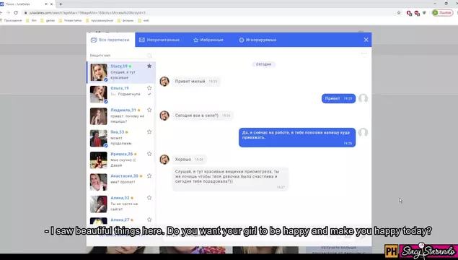Open conversation with Алина,32
The height and width of the screenshot is (260, 458).
point(121,204)
